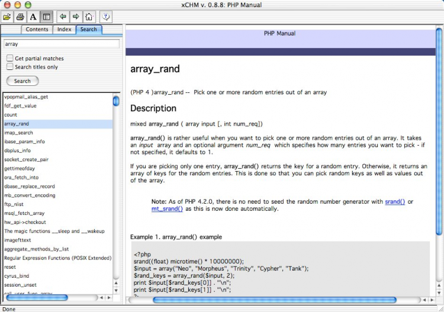Switch to the Index tab

[65, 30]
